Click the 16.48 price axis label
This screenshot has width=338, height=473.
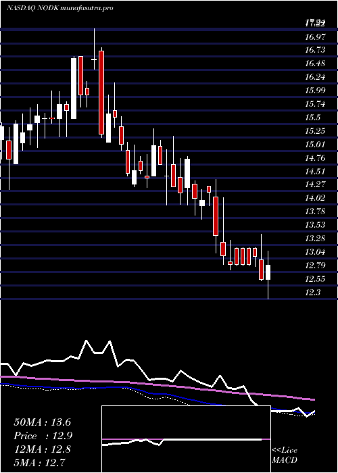click(x=316, y=64)
